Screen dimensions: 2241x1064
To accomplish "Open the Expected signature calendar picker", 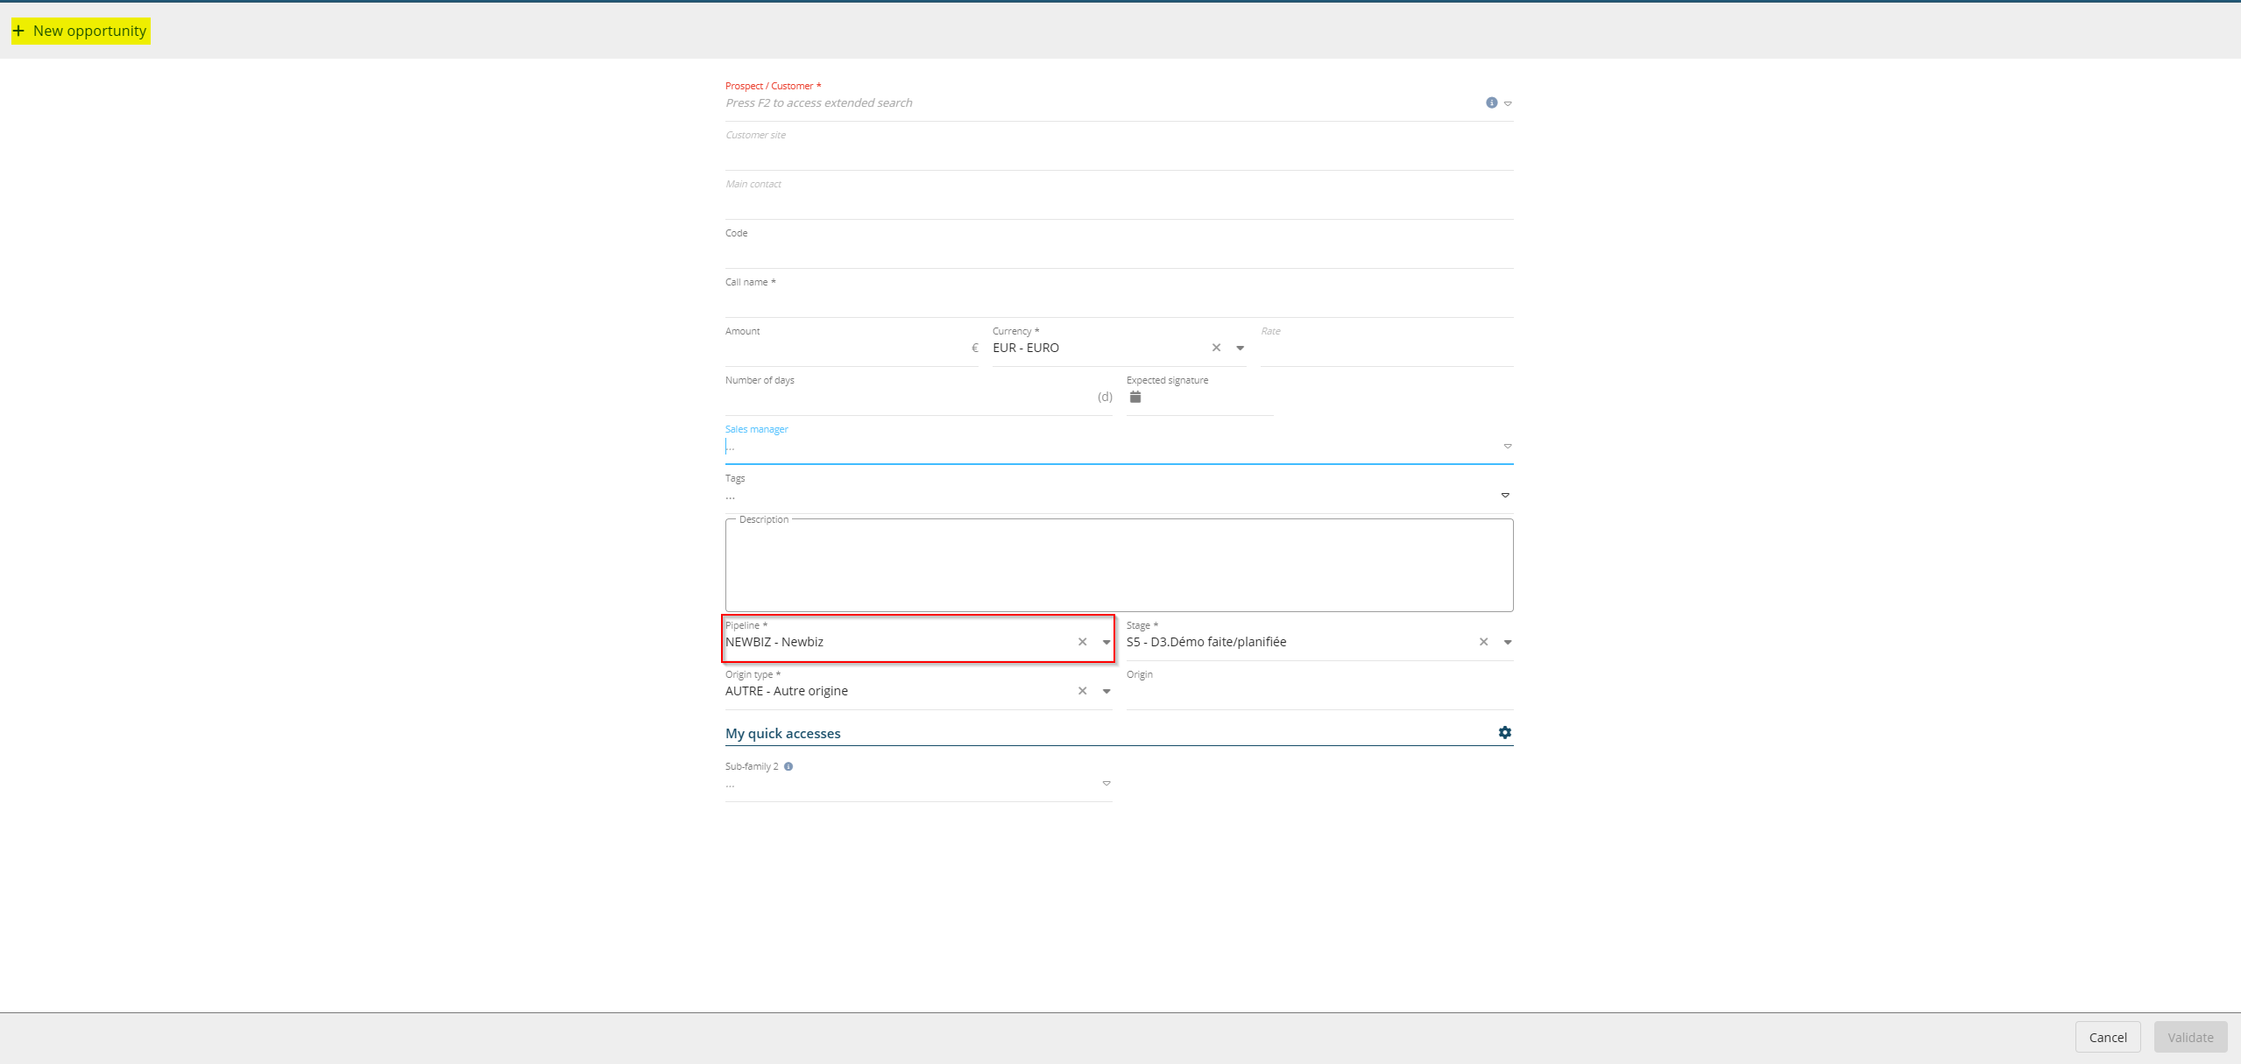I will pyautogui.click(x=1135, y=397).
